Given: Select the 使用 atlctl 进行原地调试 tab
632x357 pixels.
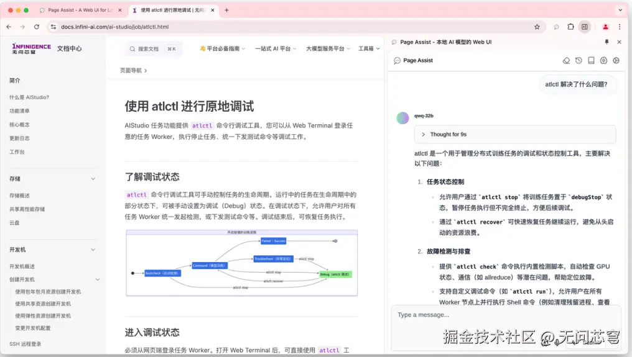Looking at the screenshot, I should tap(172, 10).
